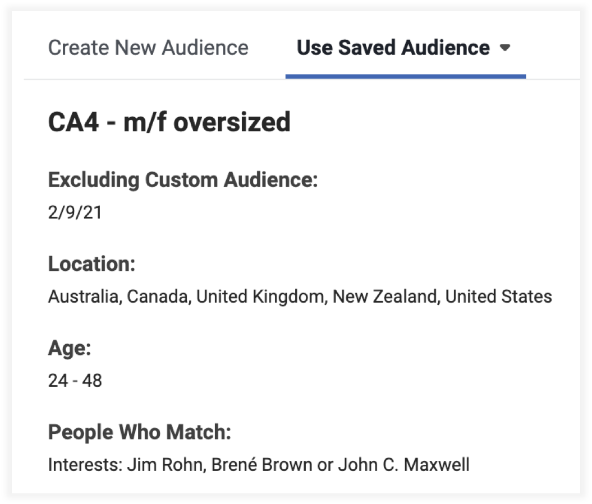Screen dimensions: 592x504
Task: Click the People Who Match heading
Action: pos(139,432)
